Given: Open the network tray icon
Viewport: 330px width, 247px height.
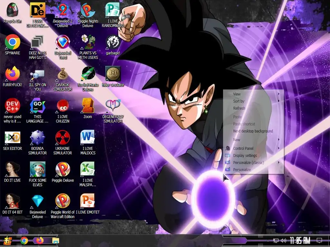Looking at the screenshot, I should pos(276,241).
